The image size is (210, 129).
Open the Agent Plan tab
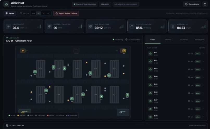(199, 40)
